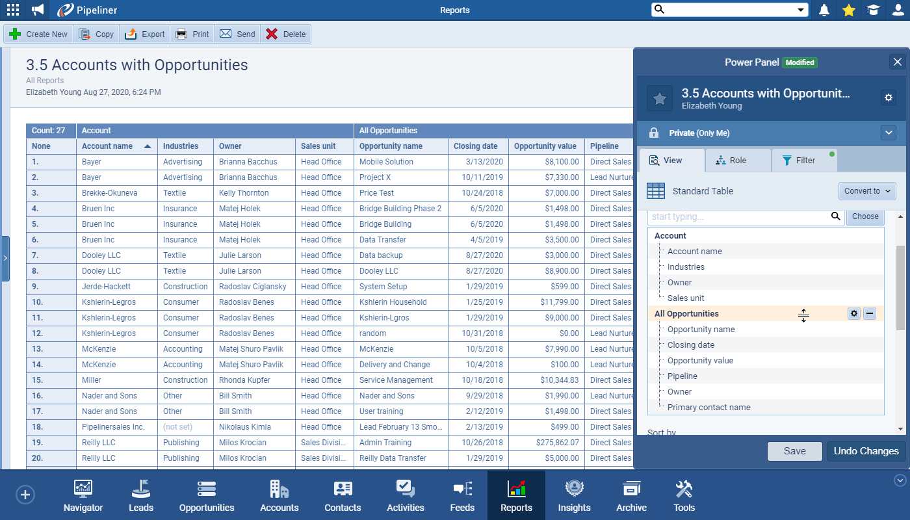910x520 pixels.
Task: Expand the left collapsed side panel
Action: click(5, 258)
